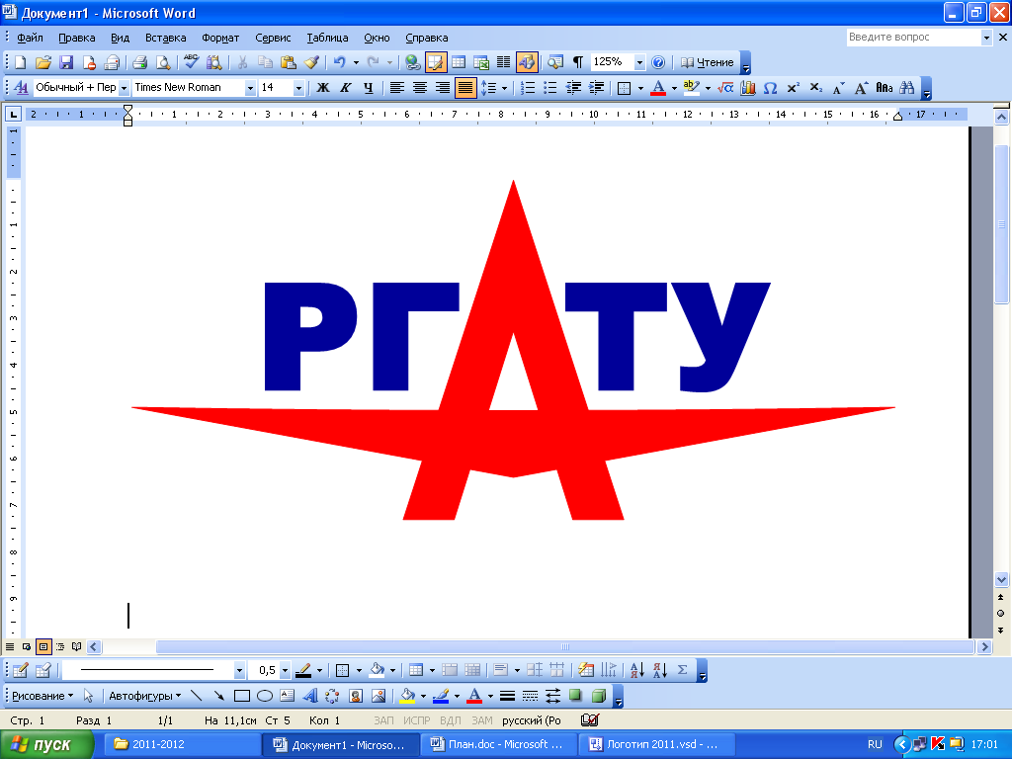Screen dimensions: 1012x759
Task: Select the Rectangle drawing tool
Action: (242, 696)
